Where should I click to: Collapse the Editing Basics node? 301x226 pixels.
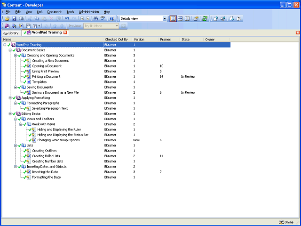[x=10, y=114]
